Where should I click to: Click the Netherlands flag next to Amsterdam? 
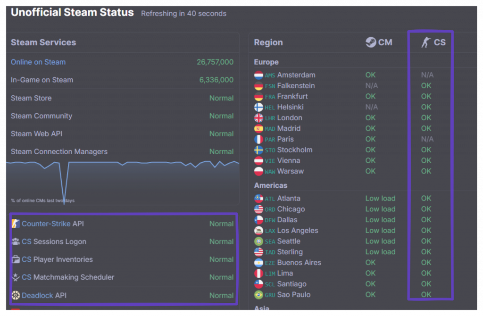[258, 75]
